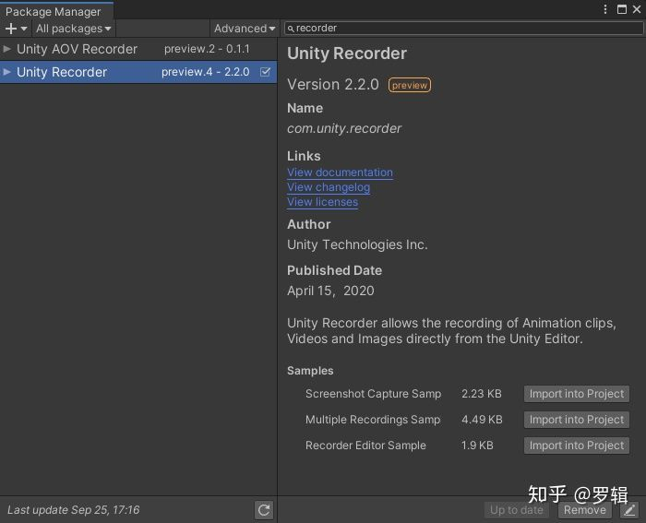Viewport: 646px width, 523px height.
Task: Import the Screenshot Capture Sample into project
Action: [577, 394]
